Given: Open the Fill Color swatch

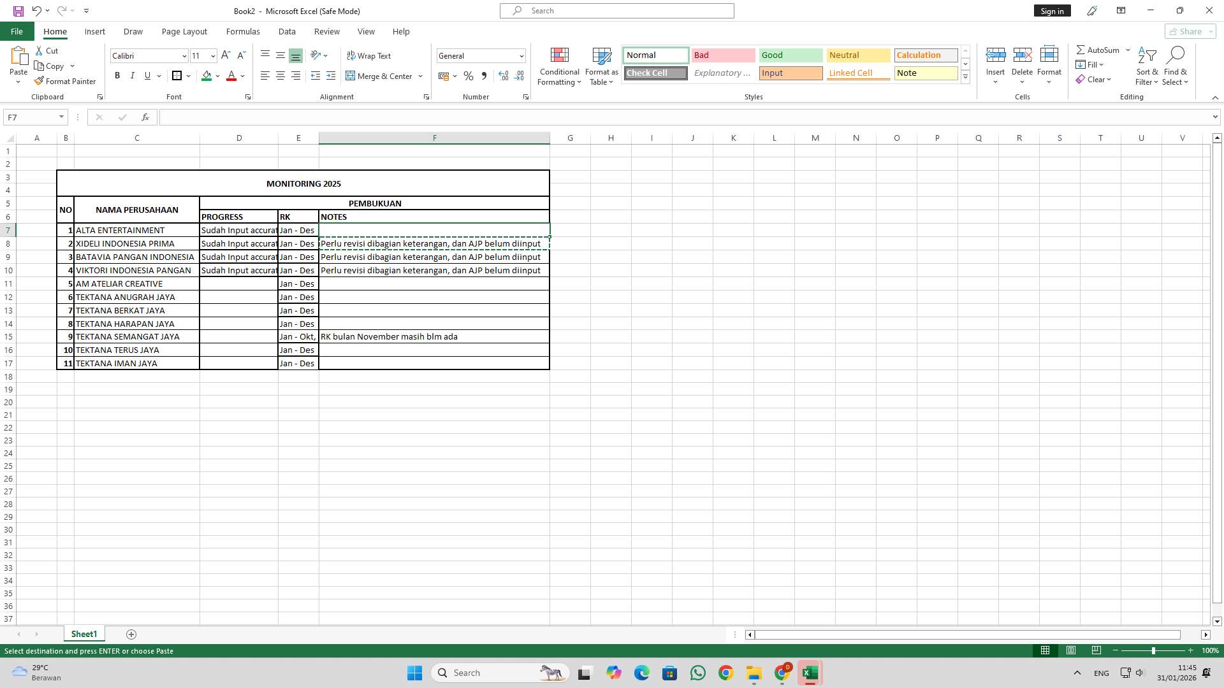Looking at the screenshot, I should [206, 76].
